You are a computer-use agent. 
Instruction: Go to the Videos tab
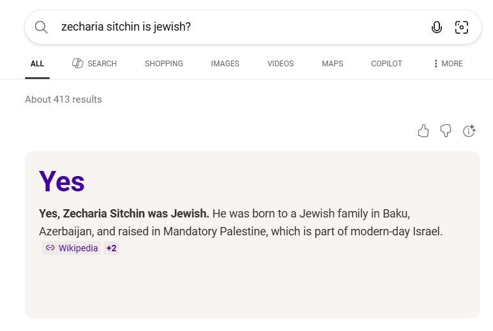pyautogui.click(x=280, y=64)
